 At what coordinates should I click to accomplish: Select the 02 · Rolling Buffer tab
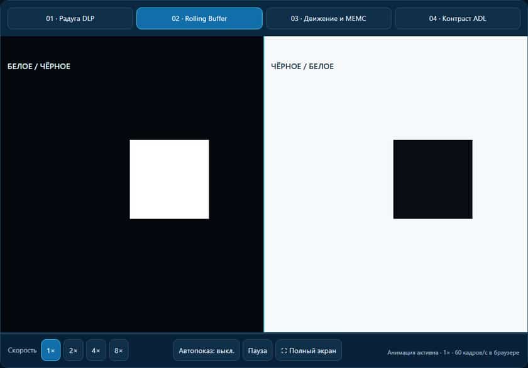click(x=199, y=18)
